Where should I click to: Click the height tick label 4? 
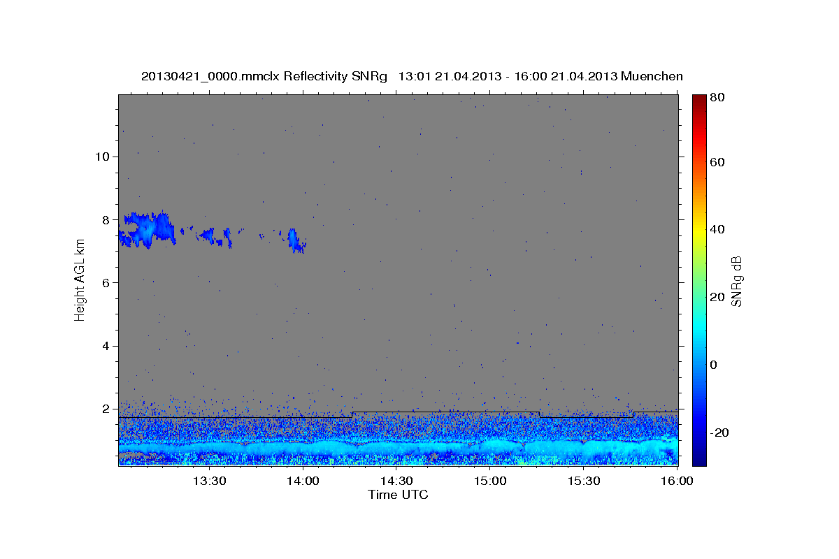(x=106, y=346)
